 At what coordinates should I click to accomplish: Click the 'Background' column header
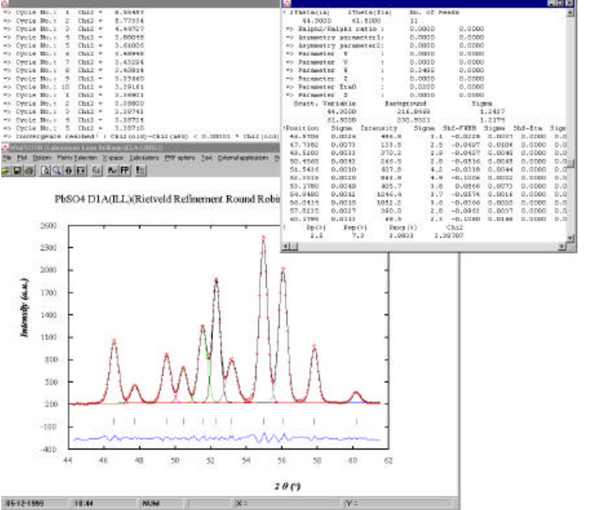[406, 103]
